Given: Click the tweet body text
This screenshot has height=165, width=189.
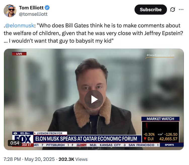Looking at the screenshot, I should [92, 33].
